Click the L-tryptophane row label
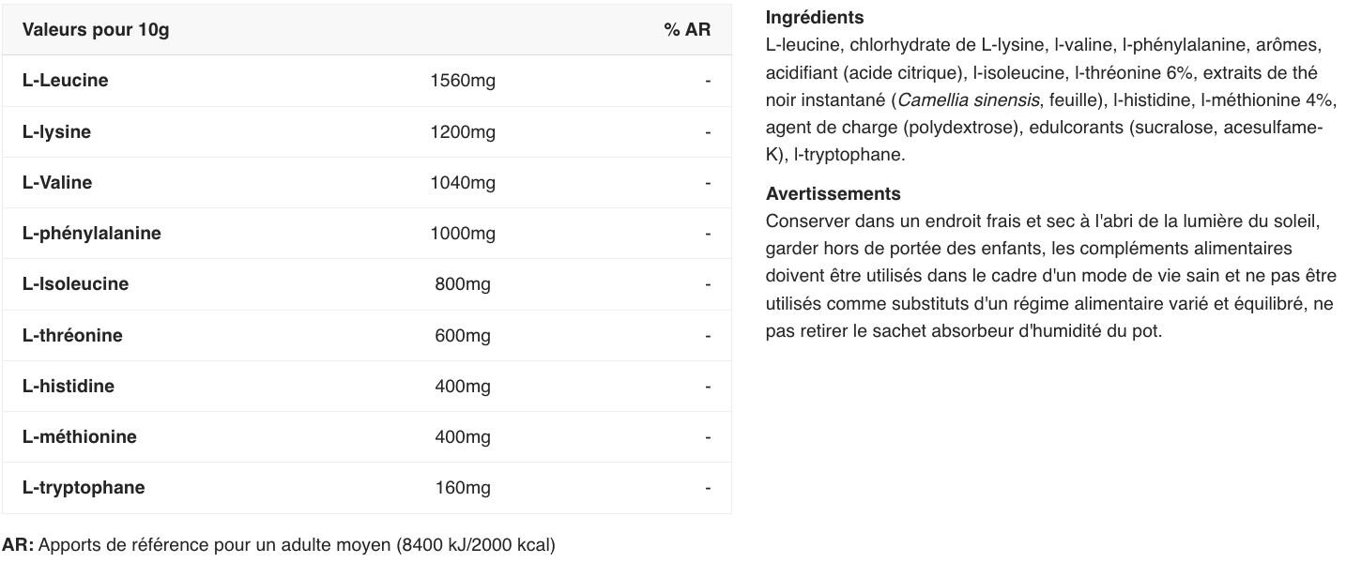The image size is (1346, 563). pyautogui.click(x=84, y=488)
